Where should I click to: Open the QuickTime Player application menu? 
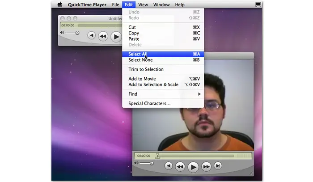coord(87,4)
